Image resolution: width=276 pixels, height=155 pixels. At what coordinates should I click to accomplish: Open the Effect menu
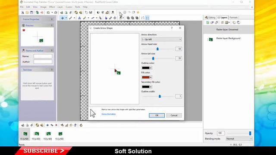[x=52, y=7]
